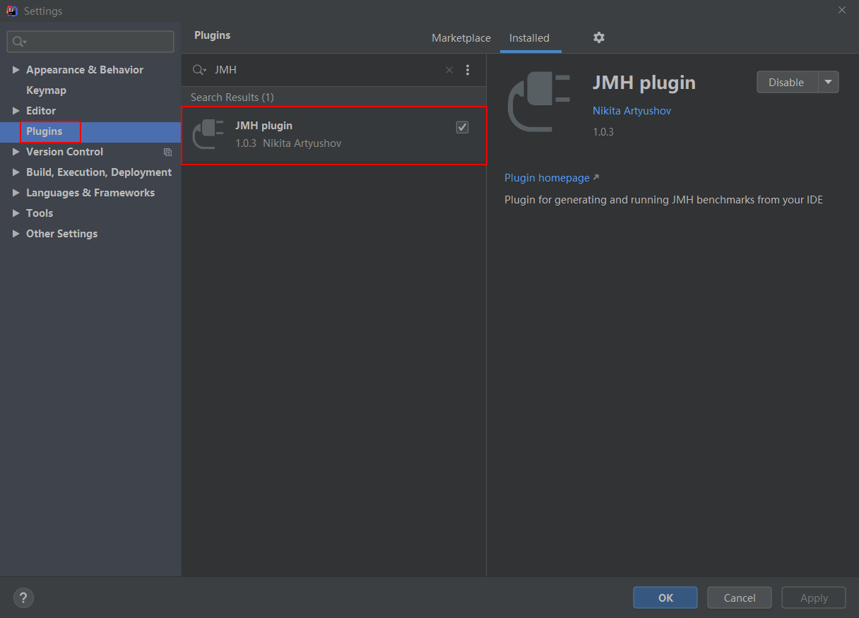This screenshot has height=618, width=859.
Task: Uncheck the JMH plugin enabled checkbox
Action: [x=462, y=127]
